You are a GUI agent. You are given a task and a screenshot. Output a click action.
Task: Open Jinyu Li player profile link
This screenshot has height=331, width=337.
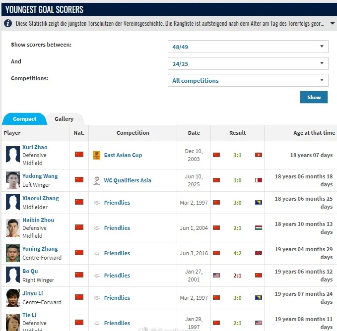pos(32,293)
